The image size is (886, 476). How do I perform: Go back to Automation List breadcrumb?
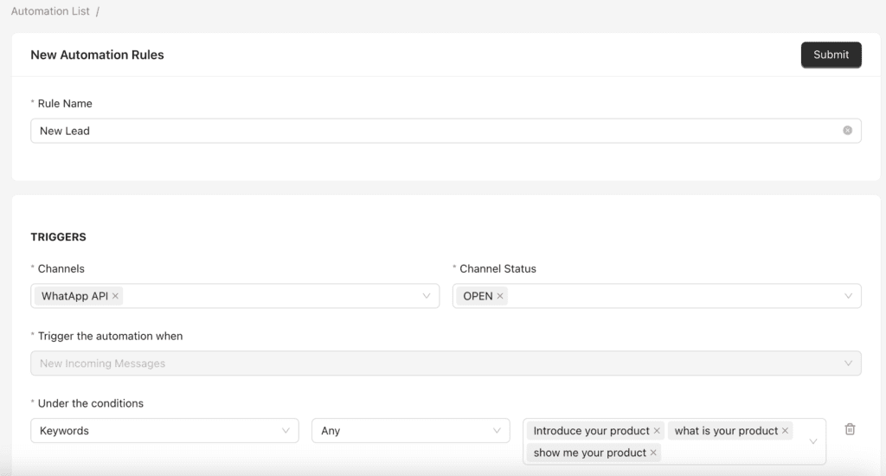pos(50,11)
